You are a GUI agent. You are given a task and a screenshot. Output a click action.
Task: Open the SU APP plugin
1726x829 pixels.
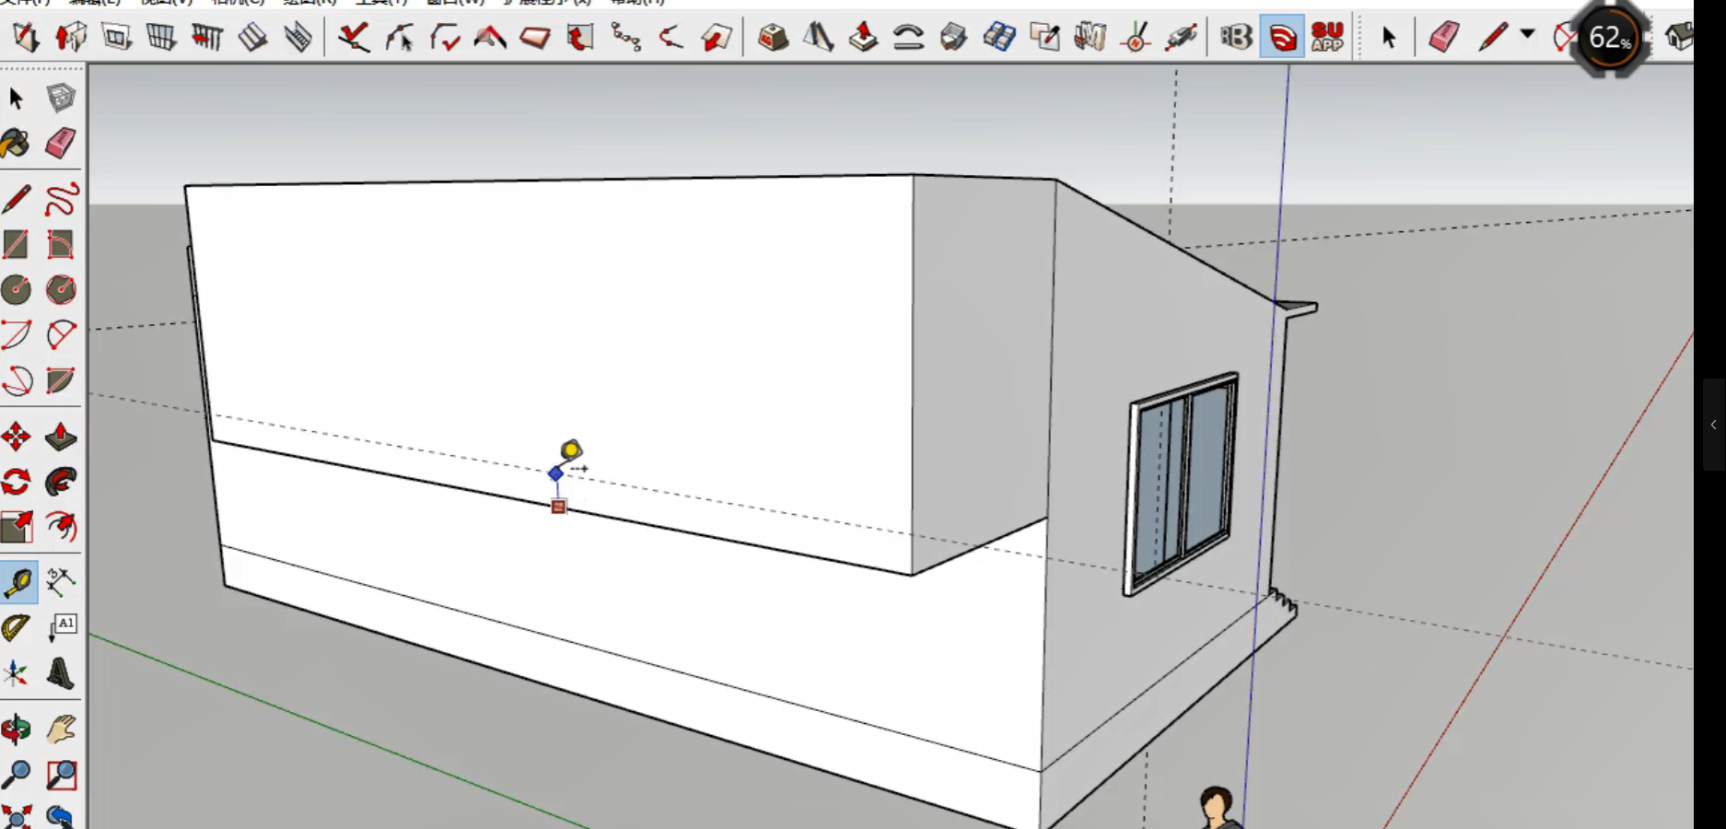point(1327,38)
